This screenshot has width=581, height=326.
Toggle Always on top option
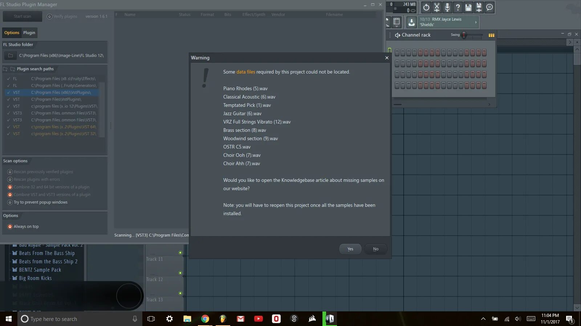click(x=10, y=226)
